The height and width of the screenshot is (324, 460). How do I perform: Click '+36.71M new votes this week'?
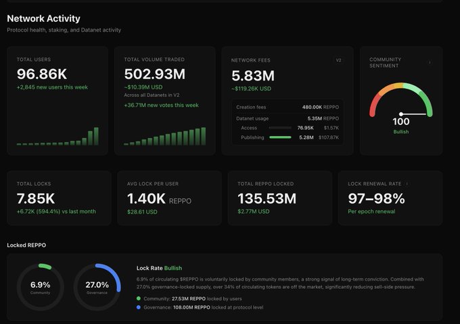162,106
